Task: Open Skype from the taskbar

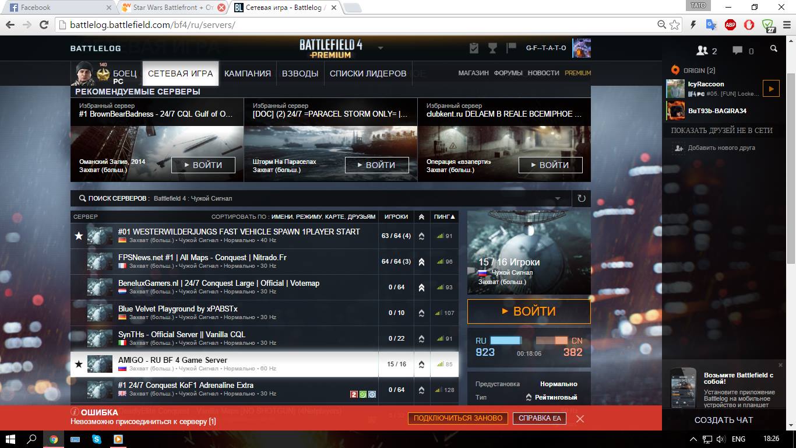Action: 96,439
